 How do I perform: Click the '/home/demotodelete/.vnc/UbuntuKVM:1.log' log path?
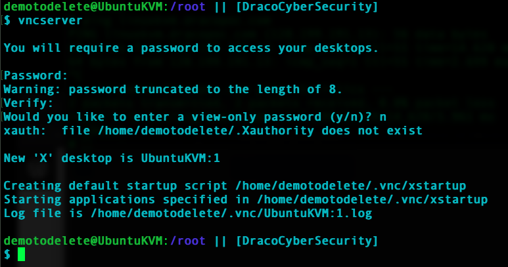pyautogui.click(x=231, y=213)
